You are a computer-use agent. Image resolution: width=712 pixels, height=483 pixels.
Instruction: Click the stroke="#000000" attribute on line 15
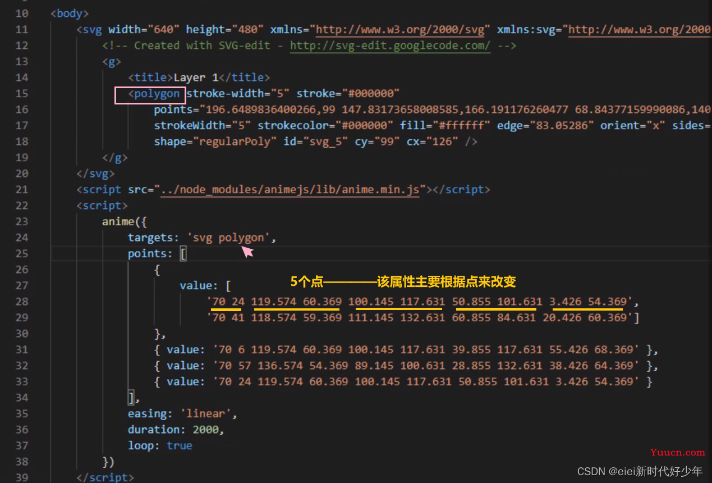click(348, 93)
